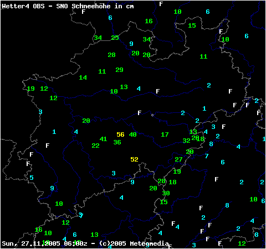Click the green 14 station reading
The height and width of the screenshot is (249, 266).
[x=83, y=77]
